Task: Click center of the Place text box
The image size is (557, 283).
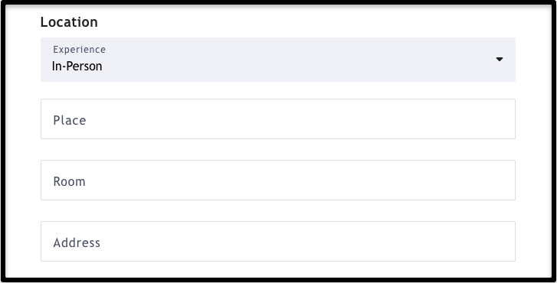Action: pos(278,119)
